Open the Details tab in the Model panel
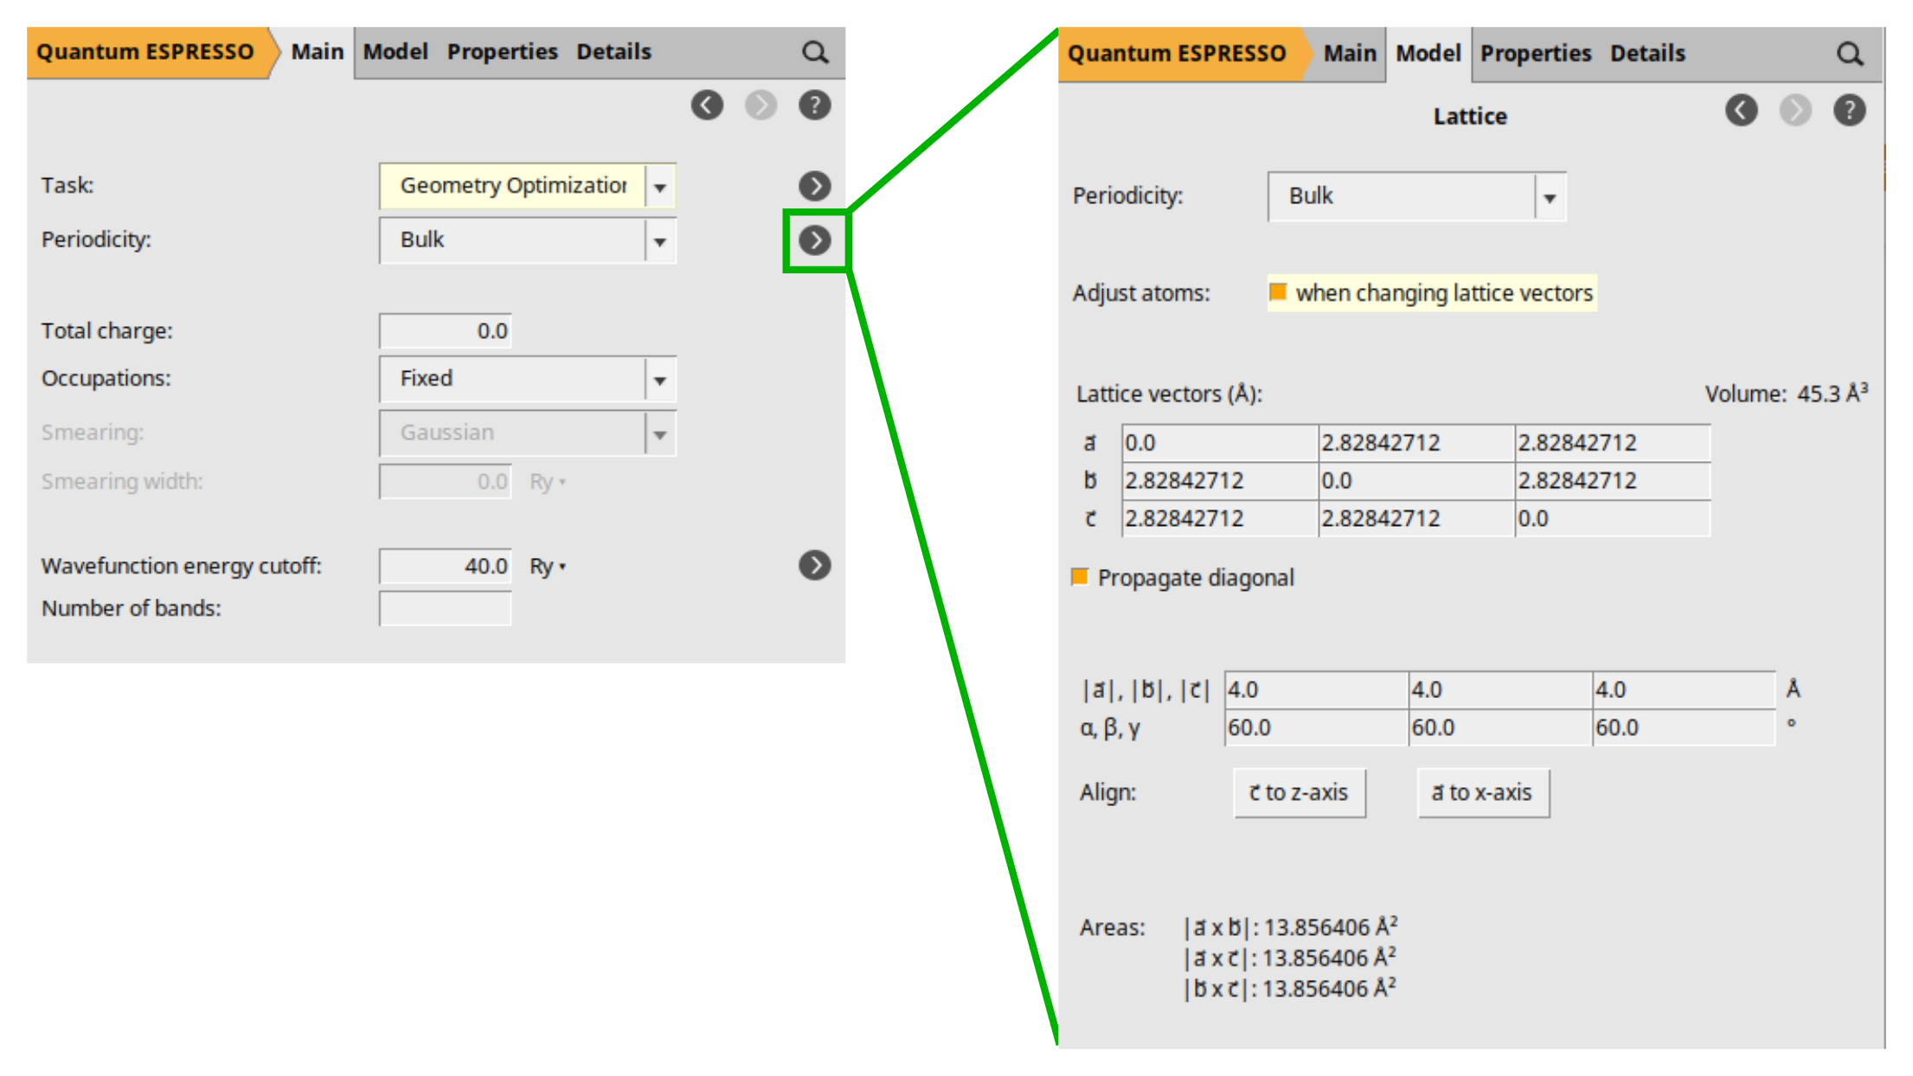This screenshot has height=1076, width=1913. (x=1647, y=54)
